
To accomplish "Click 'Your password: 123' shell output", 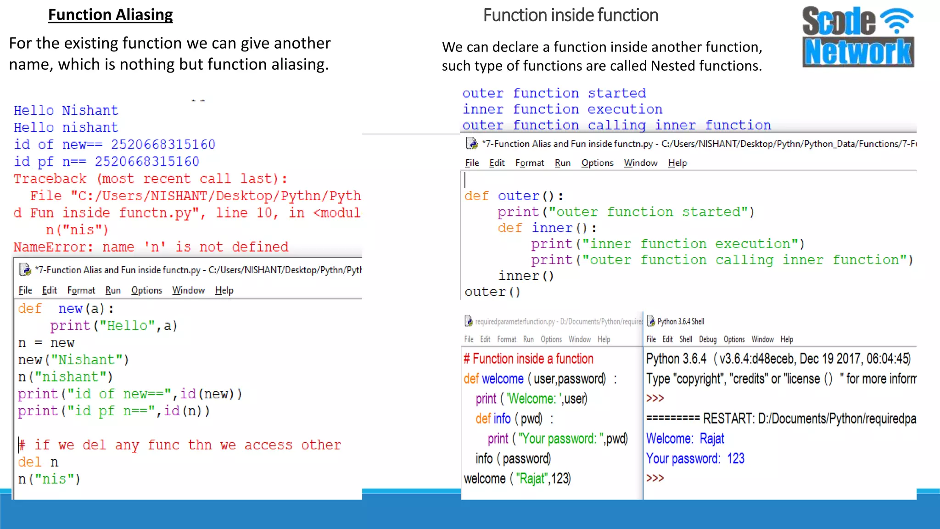I will click(695, 458).
